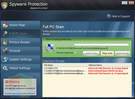Viewport: 135px width, 99px height.
Task: Select the ads ... file threat row
Action: (x=87, y=74)
